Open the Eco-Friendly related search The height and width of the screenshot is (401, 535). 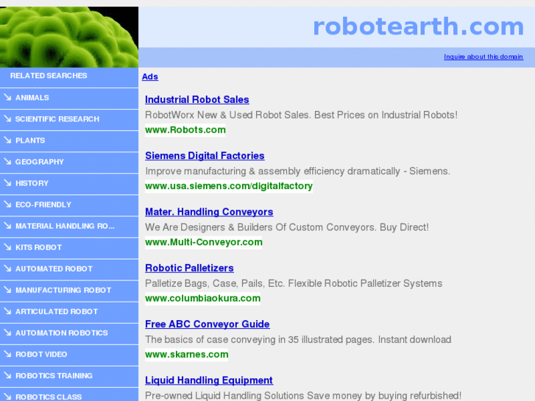(43, 205)
